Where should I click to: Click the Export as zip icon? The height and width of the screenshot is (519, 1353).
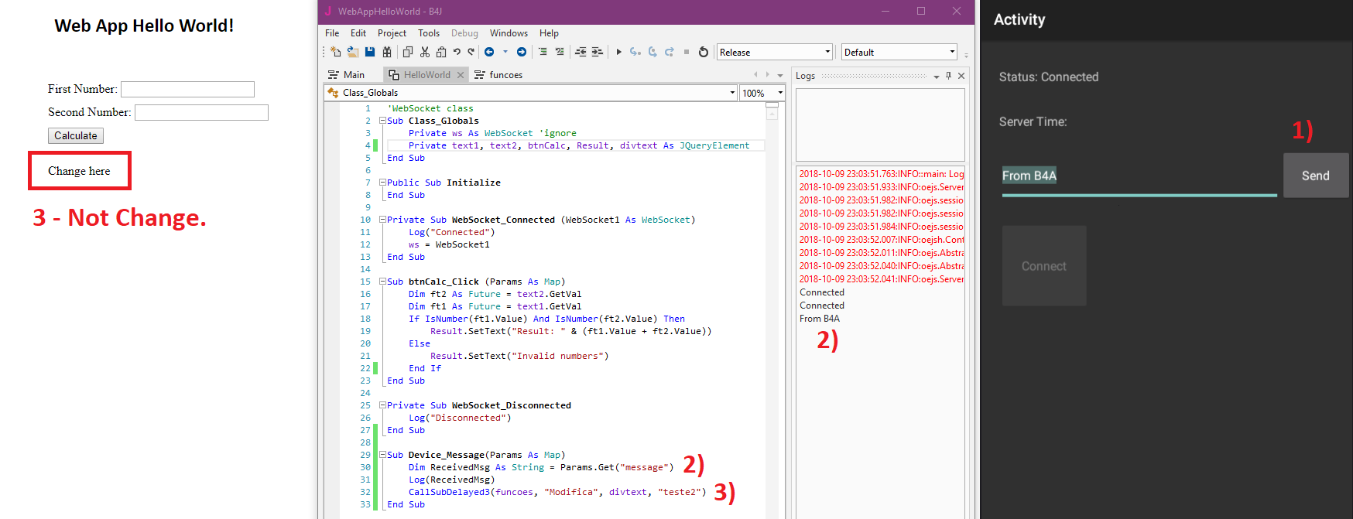pos(387,52)
